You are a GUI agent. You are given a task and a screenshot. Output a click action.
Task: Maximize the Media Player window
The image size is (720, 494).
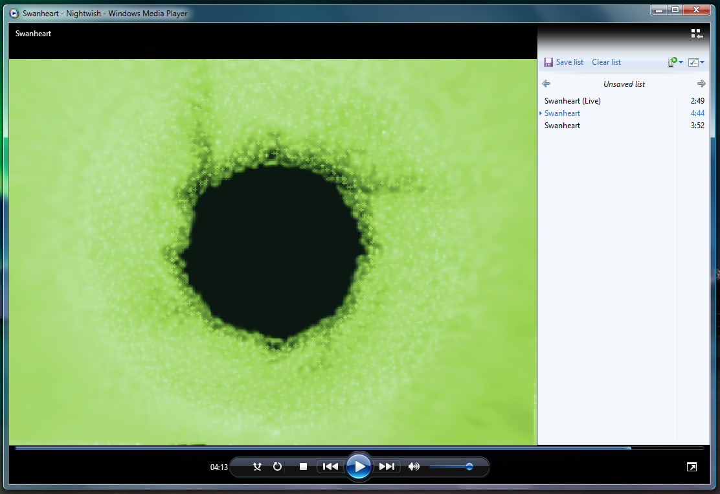pos(675,10)
